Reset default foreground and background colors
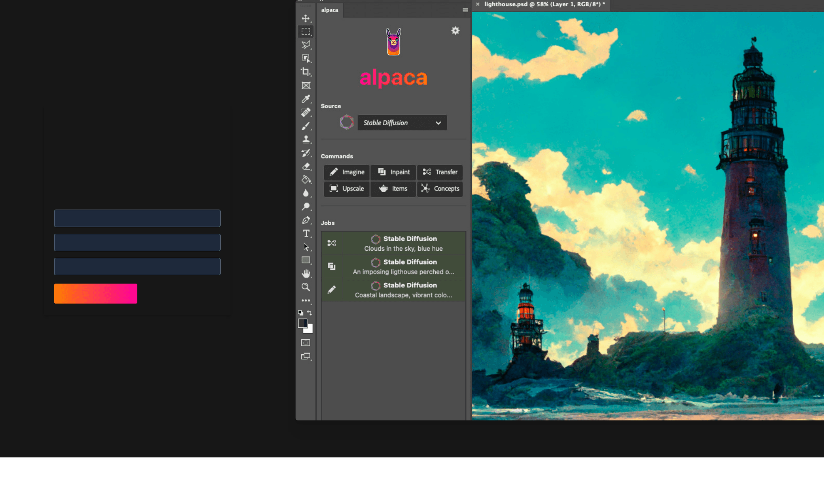824x499 pixels. pyautogui.click(x=300, y=313)
